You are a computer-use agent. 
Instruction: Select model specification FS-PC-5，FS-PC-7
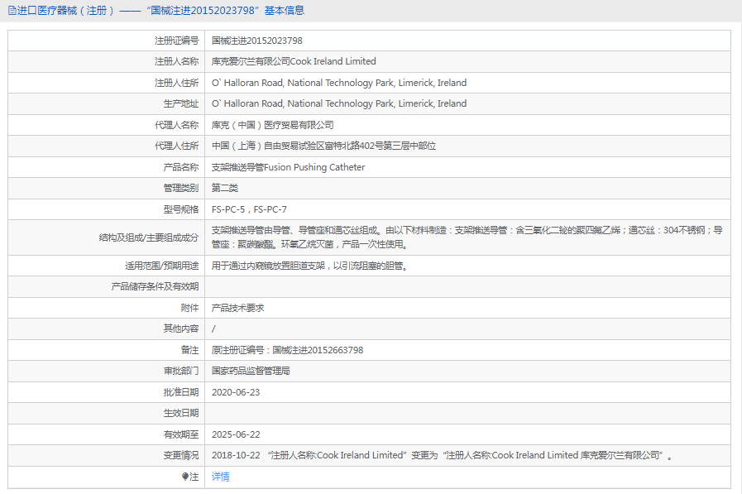tap(249, 209)
